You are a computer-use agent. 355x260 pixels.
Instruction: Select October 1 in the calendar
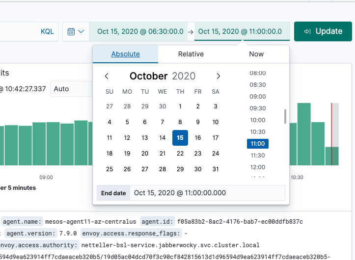point(180,106)
